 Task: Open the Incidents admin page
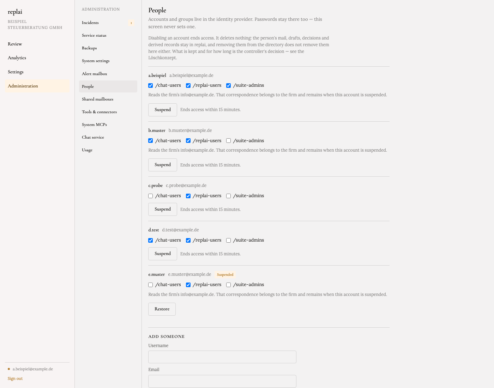[x=108, y=23]
